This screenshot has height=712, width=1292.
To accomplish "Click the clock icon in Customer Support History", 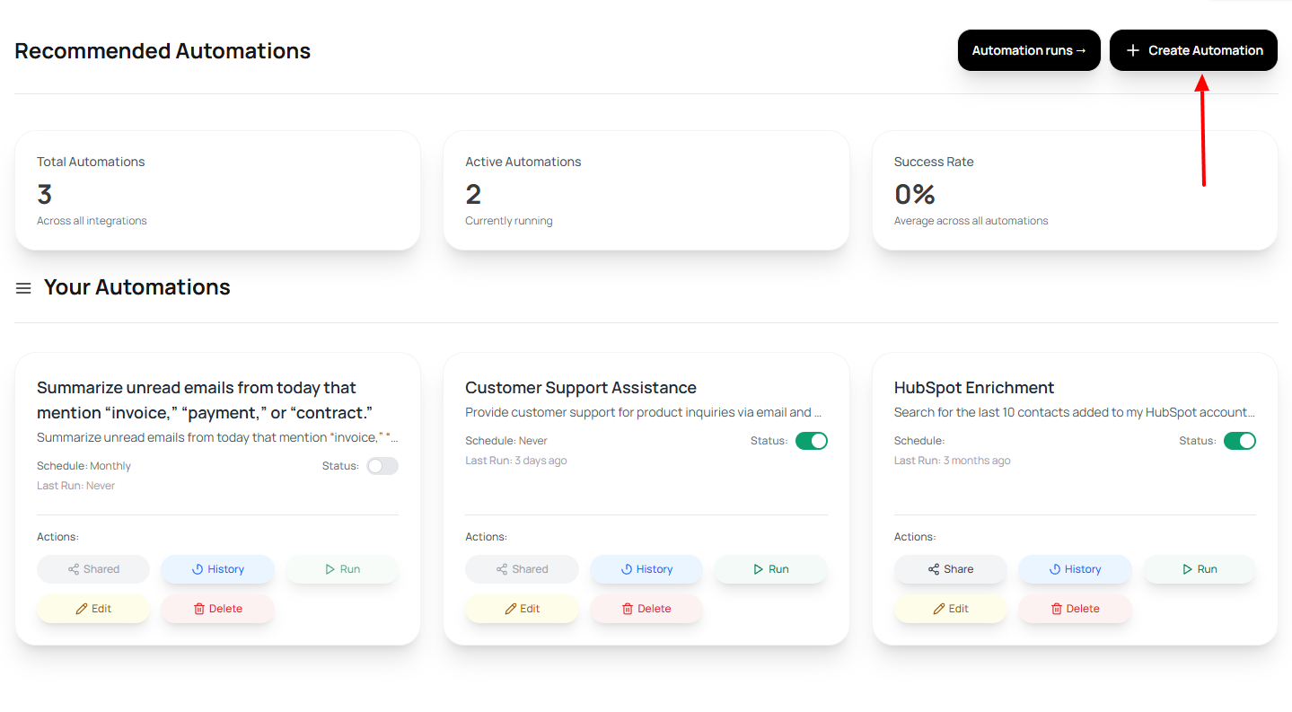I will click(x=627, y=569).
